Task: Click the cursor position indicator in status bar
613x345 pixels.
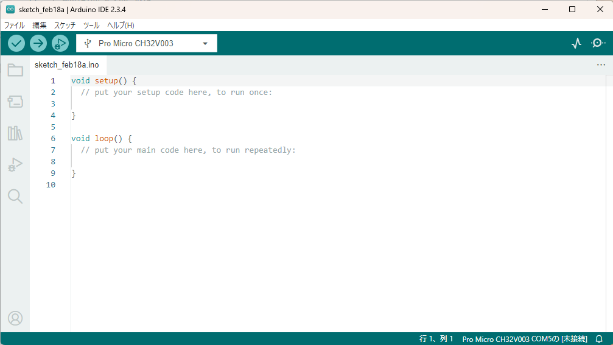Action: [436, 339]
